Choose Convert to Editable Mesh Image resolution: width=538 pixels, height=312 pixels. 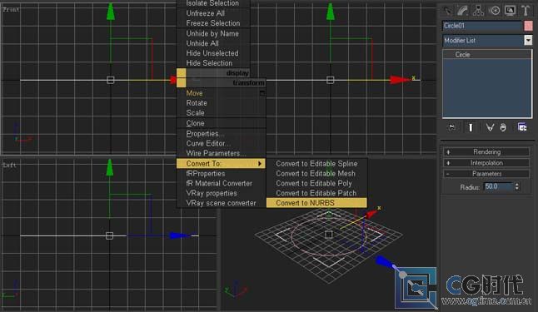click(316, 174)
